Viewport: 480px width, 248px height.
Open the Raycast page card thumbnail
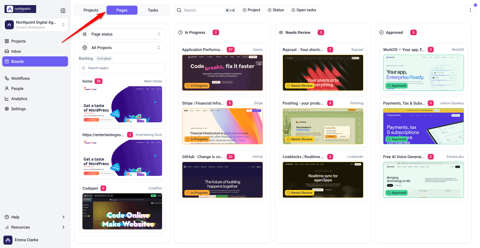323,73
